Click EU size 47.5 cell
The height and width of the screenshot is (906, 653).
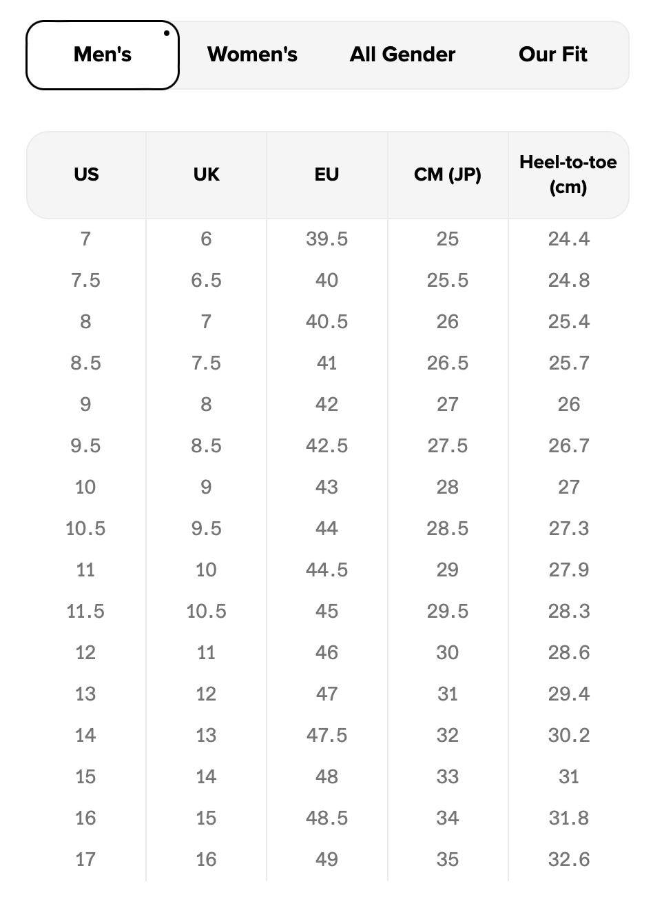pos(326,736)
